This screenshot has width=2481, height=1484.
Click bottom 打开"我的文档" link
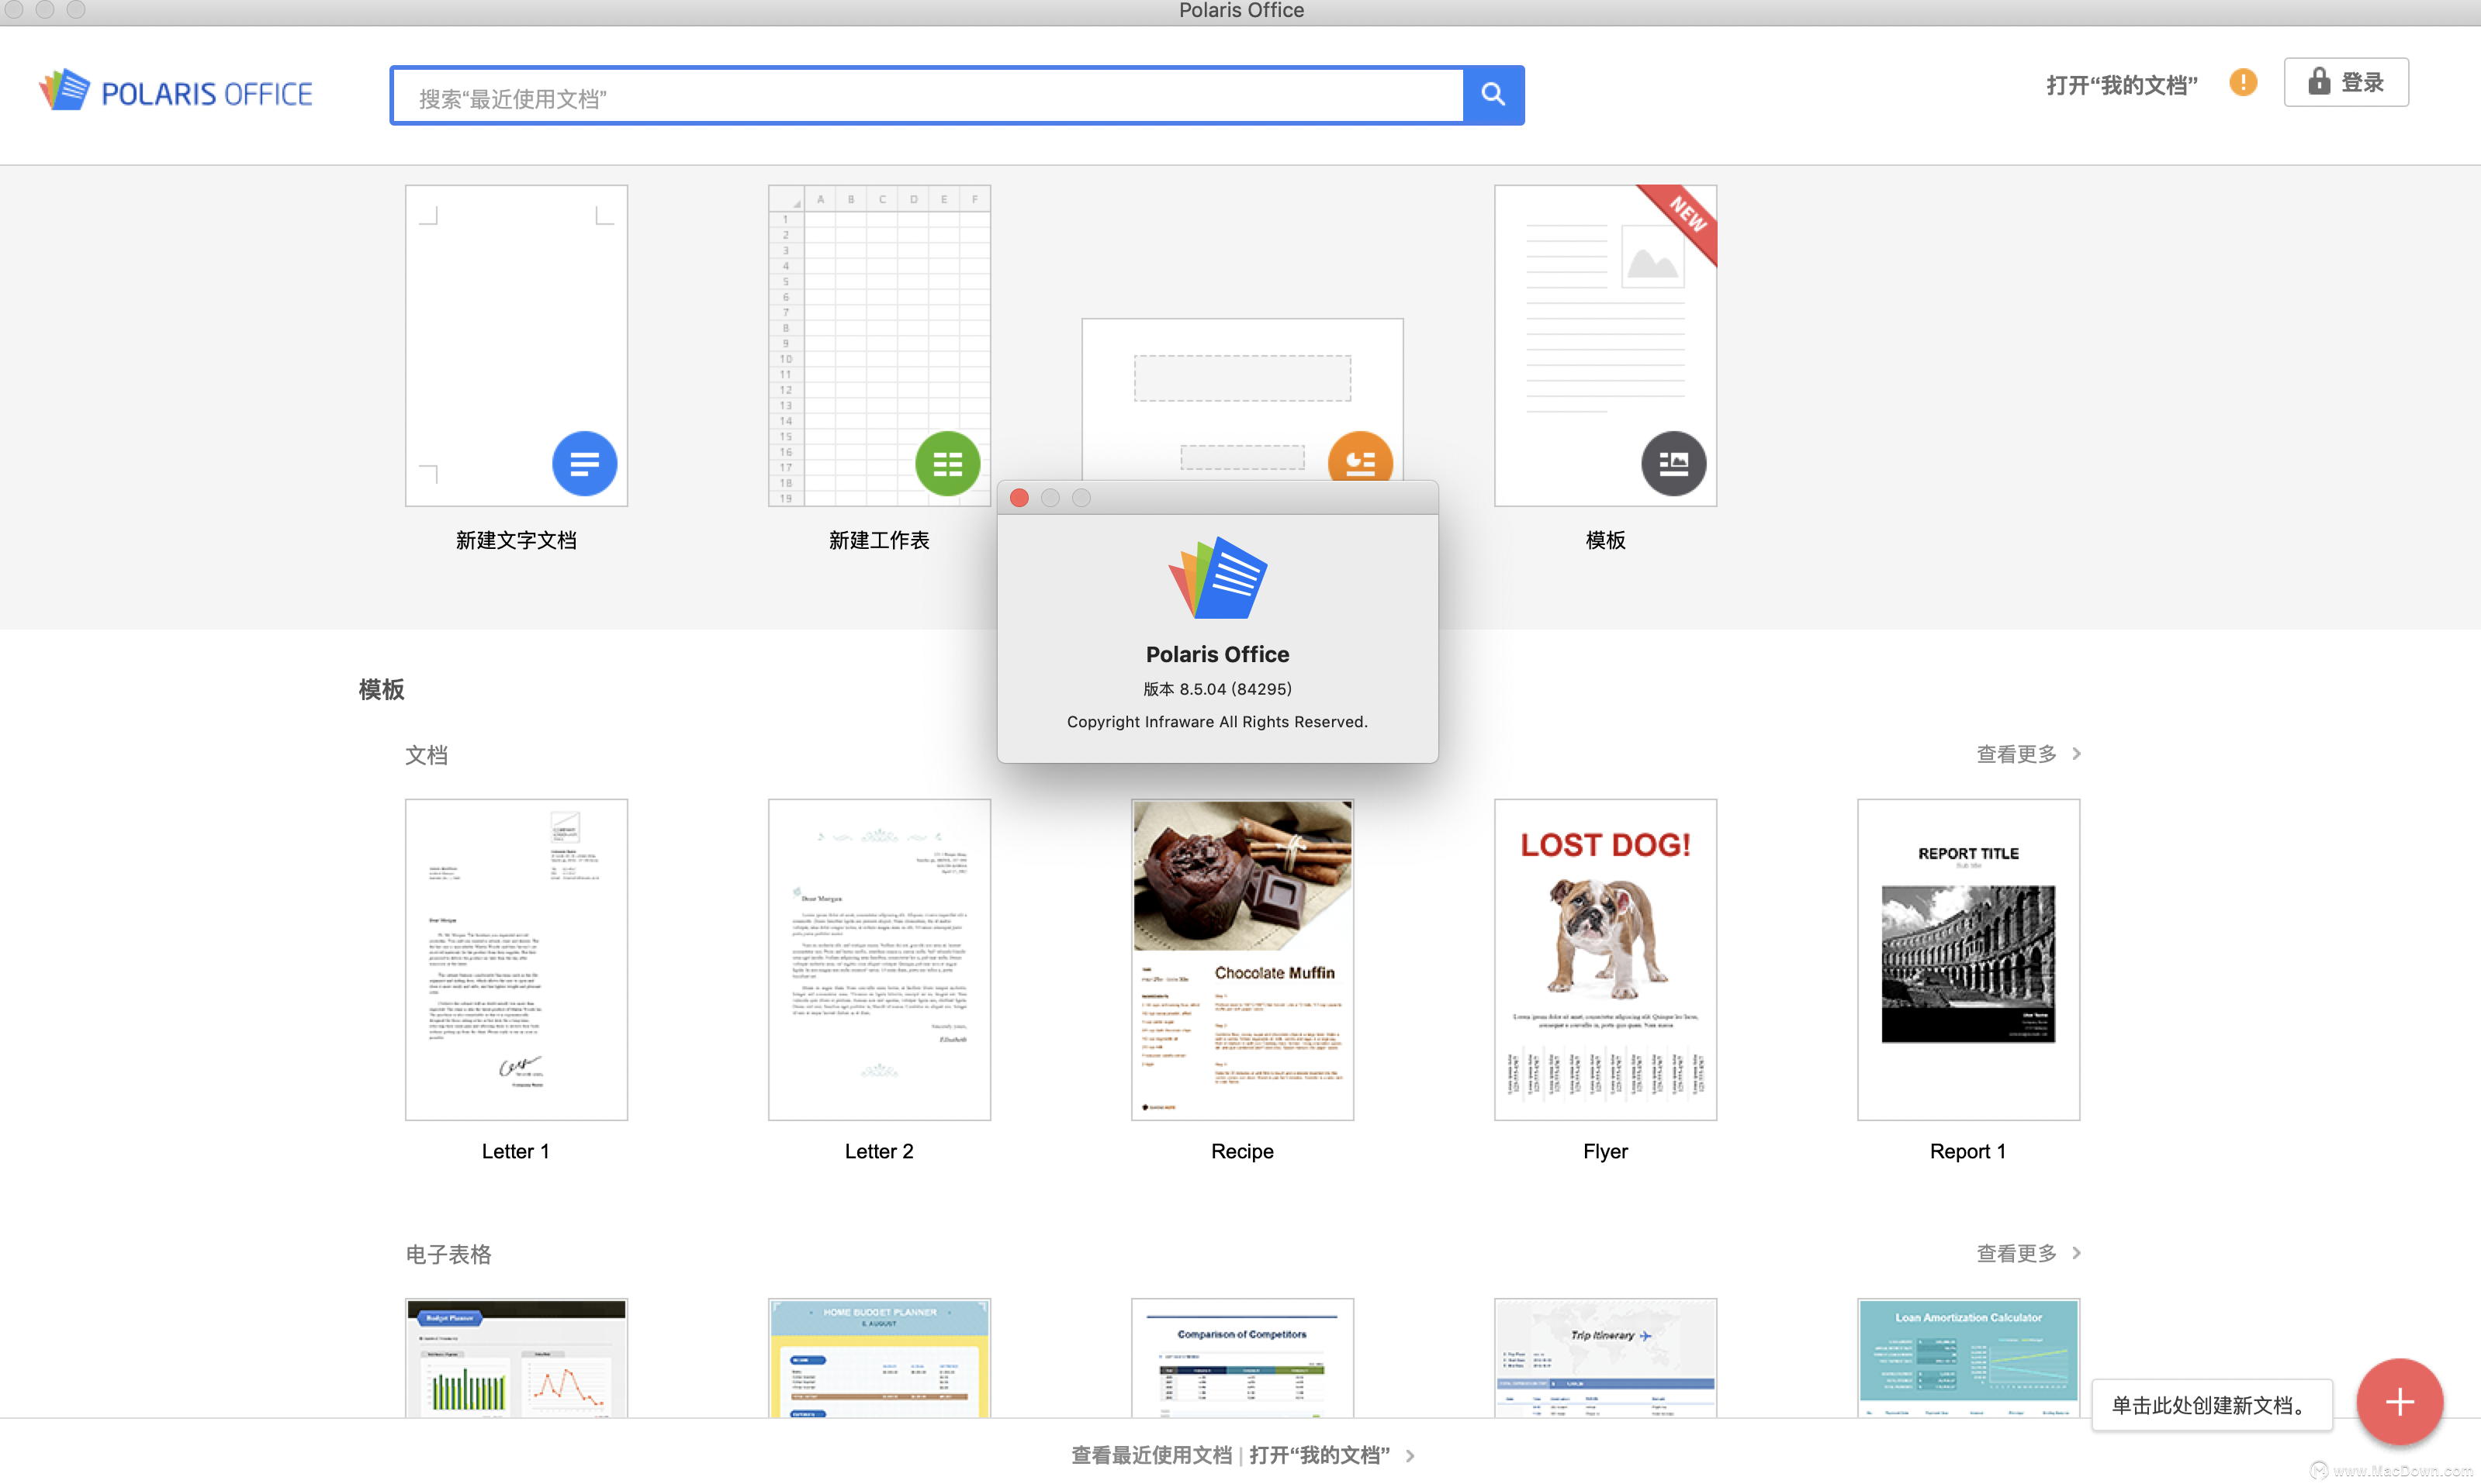[x=1320, y=1455]
